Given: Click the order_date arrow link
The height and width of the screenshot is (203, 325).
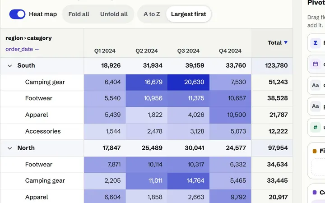Looking at the screenshot, I should (x=22, y=49).
